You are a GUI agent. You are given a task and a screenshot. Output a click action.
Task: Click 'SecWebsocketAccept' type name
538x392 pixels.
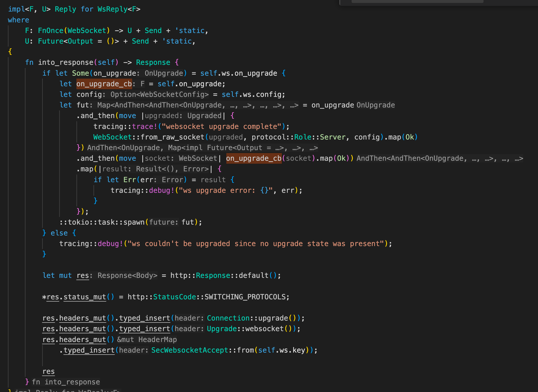(x=190, y=350)
